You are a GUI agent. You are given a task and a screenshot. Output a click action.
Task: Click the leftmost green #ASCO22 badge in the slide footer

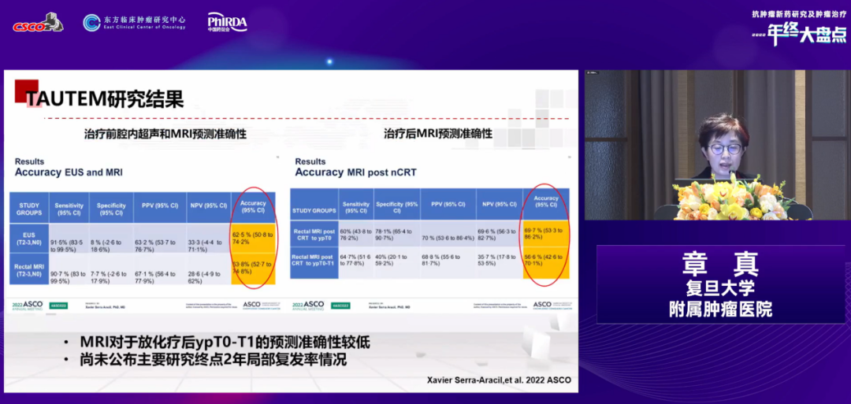(58, 306)
